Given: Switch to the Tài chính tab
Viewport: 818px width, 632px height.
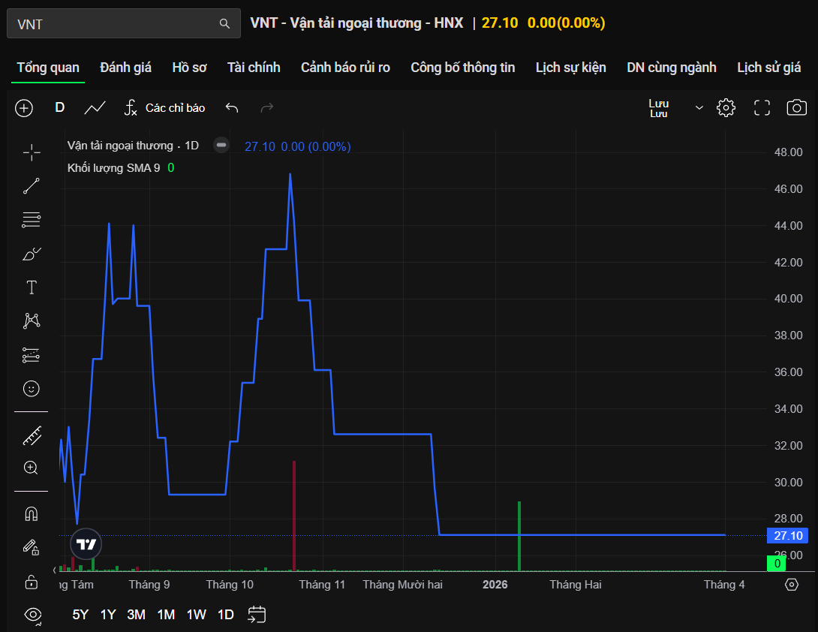Looking at the screenshot, I should (x=254, y=68).
